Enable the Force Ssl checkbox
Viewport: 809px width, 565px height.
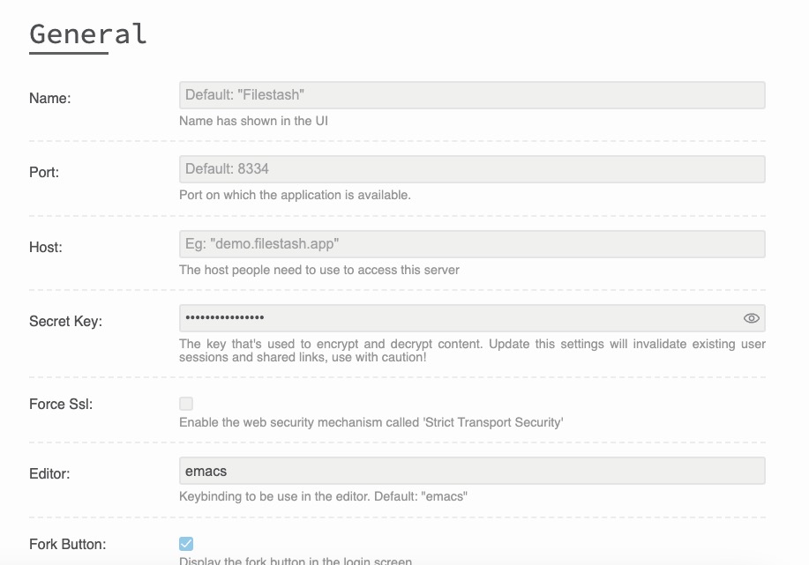(186, 403)
